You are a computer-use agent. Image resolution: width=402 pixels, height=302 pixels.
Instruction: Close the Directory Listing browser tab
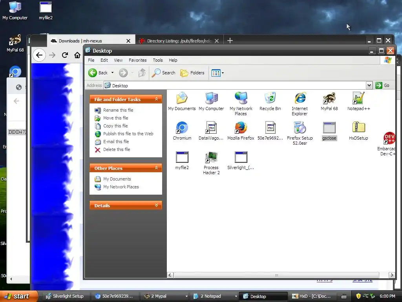tap(217, 41)
